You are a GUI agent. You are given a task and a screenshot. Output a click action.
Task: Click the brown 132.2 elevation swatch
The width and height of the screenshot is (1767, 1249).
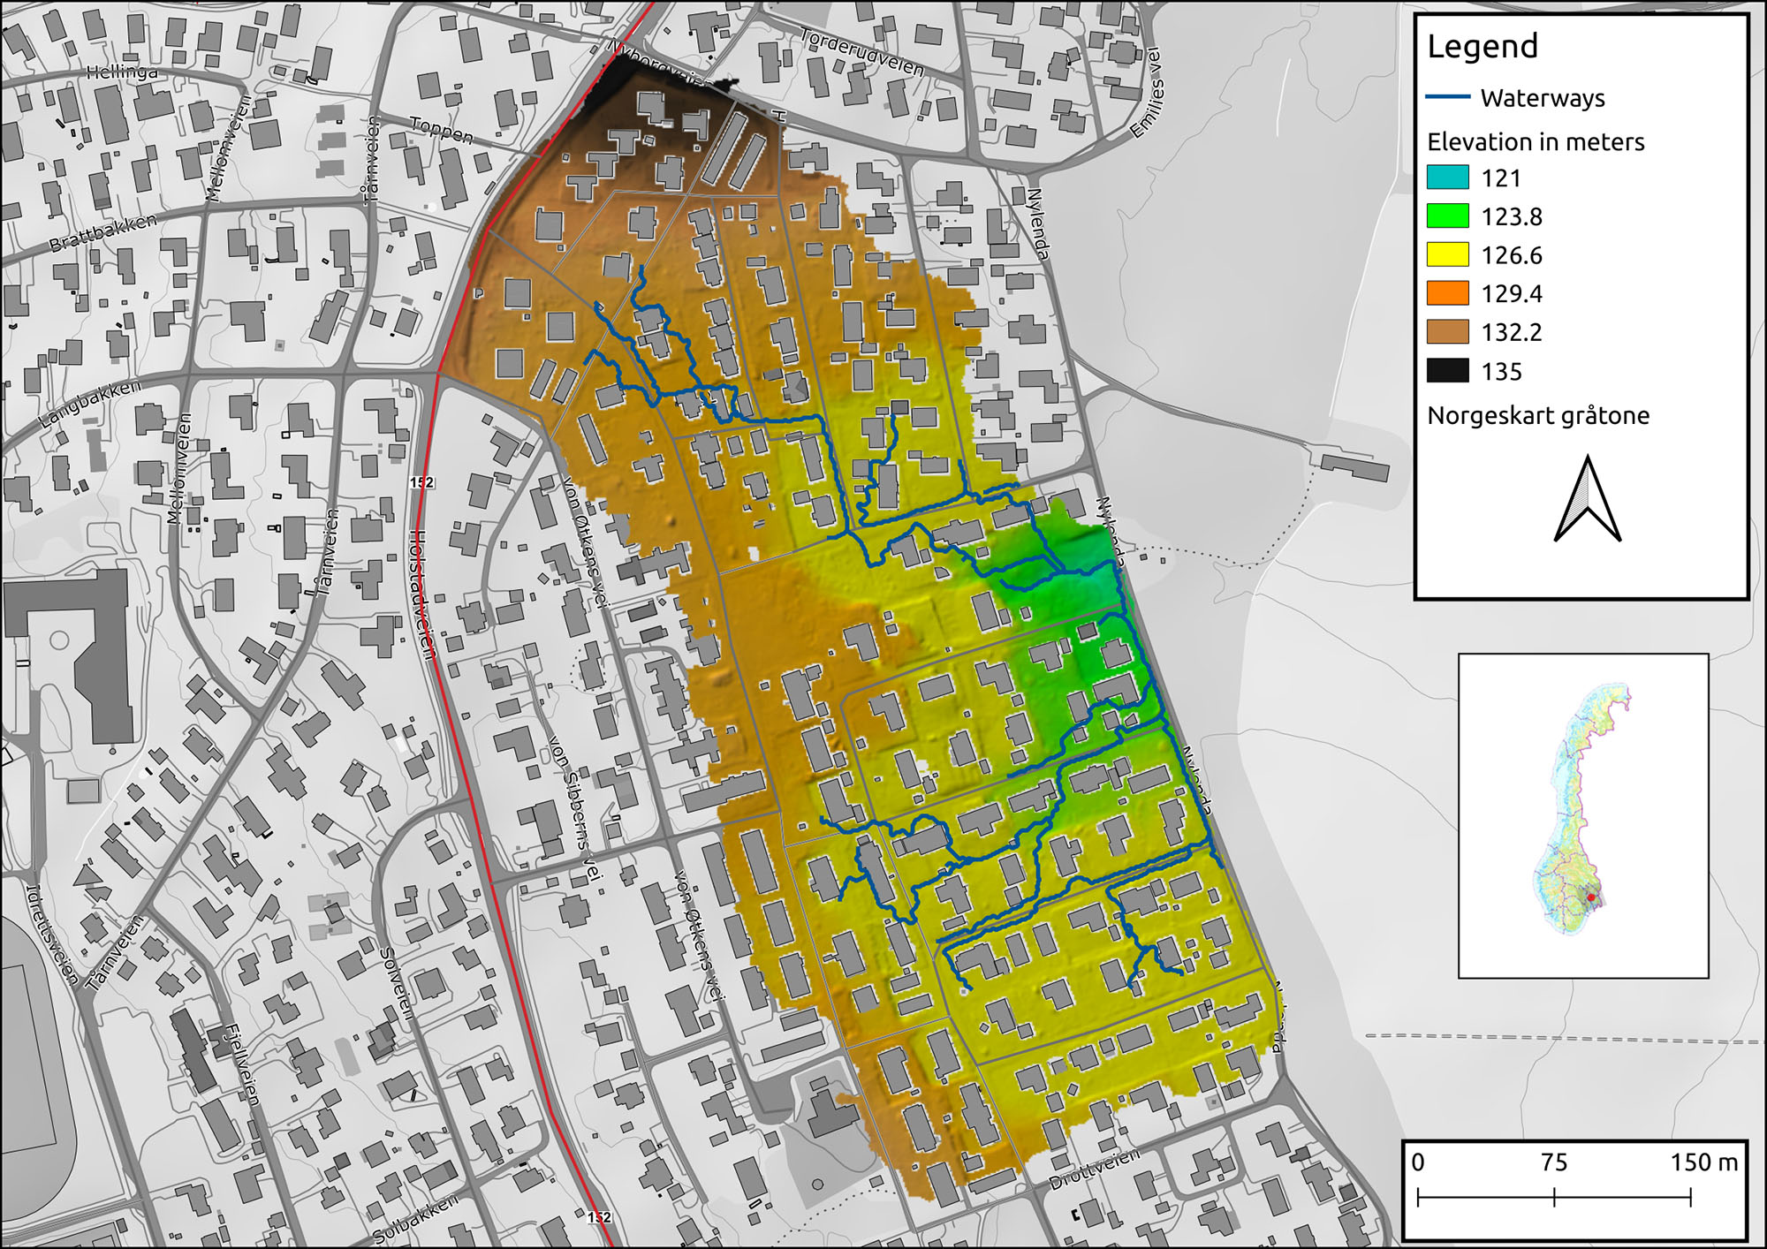[x=1447, y=332]
